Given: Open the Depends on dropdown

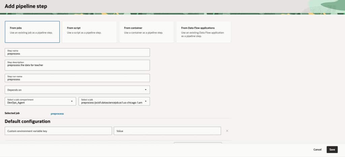Looking at the screenshot, I should 77,90.
